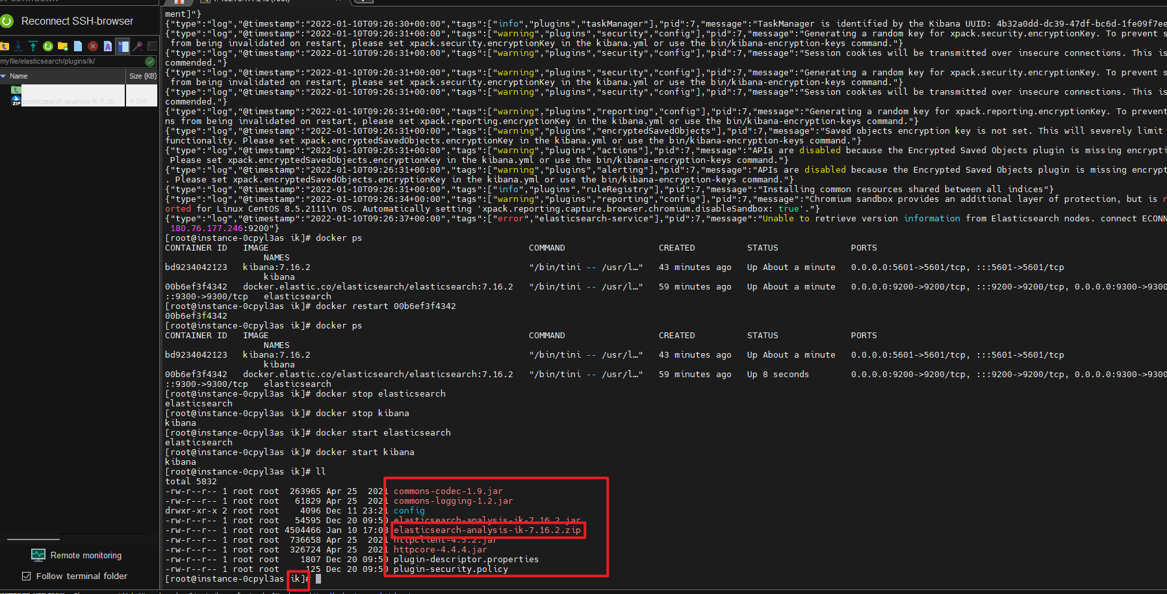Click the Reconnect SSH-browser button
Viewport: 1167px width, 594px height.
click(67, 21)
